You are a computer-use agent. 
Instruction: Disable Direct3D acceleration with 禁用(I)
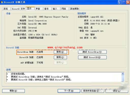coord(60,57)
